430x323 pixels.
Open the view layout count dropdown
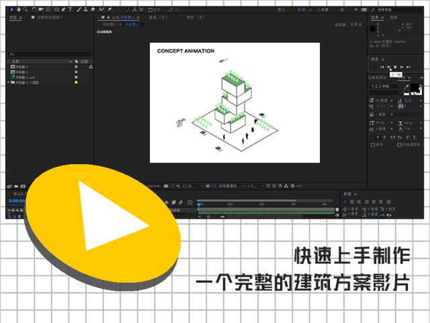coord(255,186)
